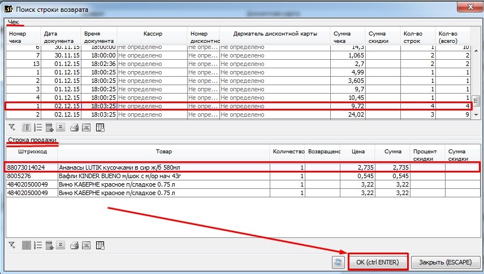Click the add filter icon in receipts toolbar
The height and width of the screenshot is (274, 484).
(x=12, y=128)
